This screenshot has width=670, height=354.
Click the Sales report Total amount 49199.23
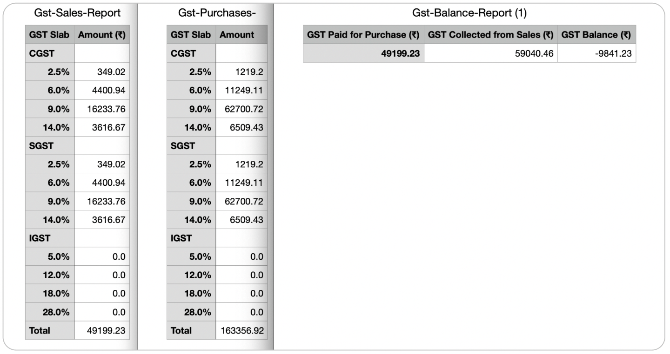(x=102, y=331)
